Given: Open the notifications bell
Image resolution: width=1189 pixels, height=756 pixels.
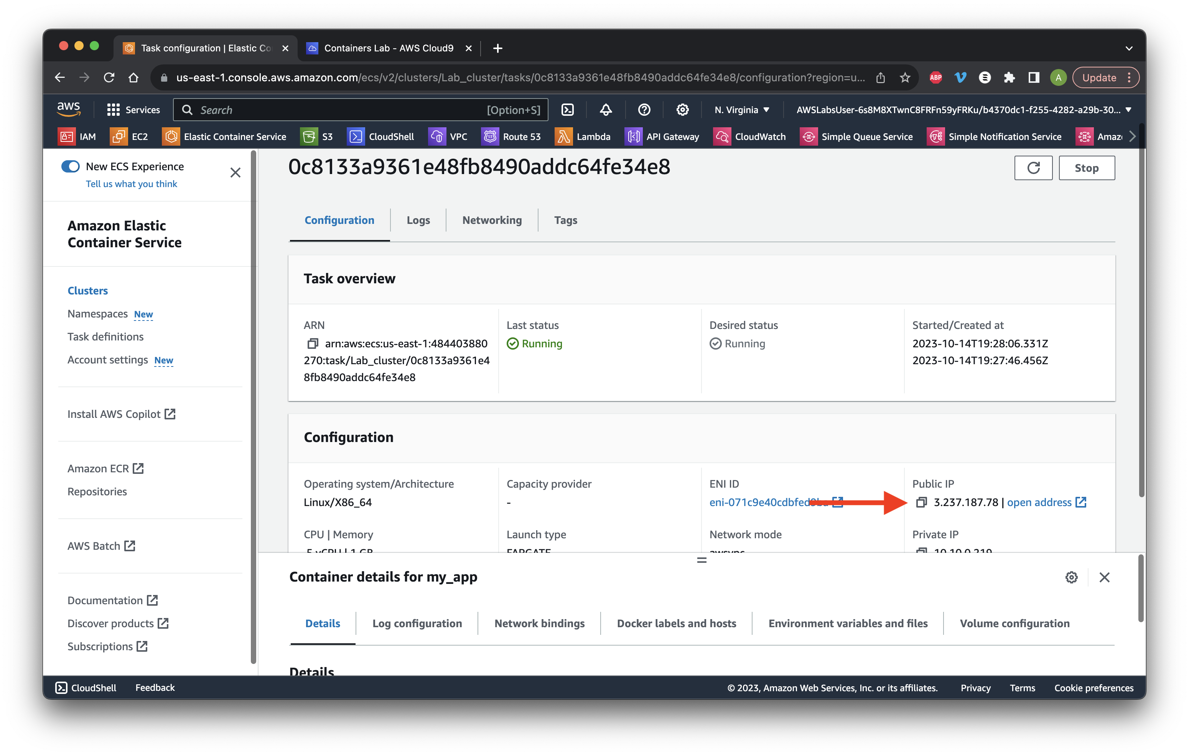Looking at the screenshot, I should (606, 110).
